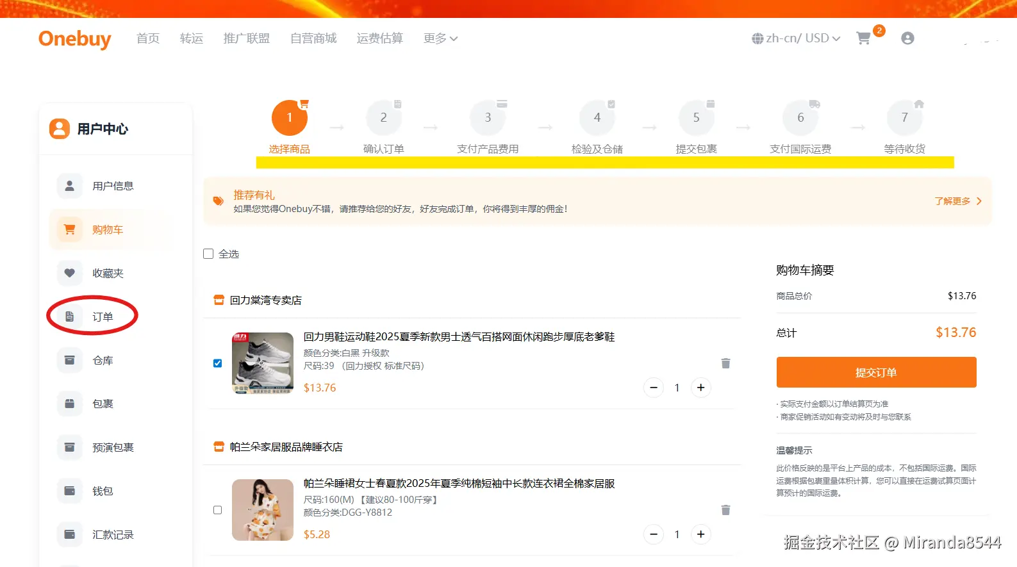Click the globe language icon

757,38
